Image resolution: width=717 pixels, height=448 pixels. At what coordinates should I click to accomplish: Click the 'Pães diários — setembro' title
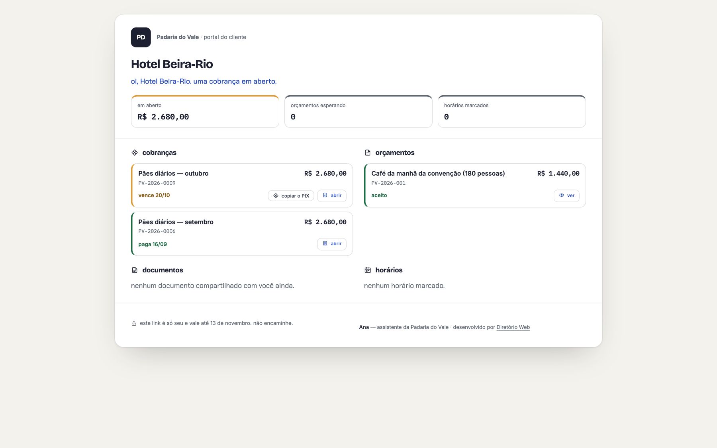click(x=176, y=222)
